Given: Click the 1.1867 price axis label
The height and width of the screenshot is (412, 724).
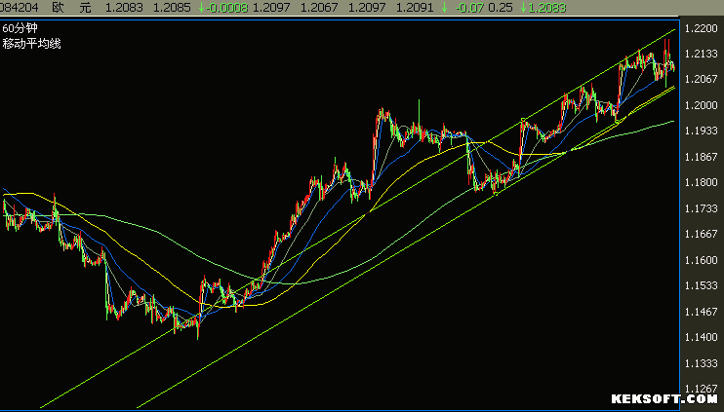Looking at the screenshot, I should coord(701,157).
